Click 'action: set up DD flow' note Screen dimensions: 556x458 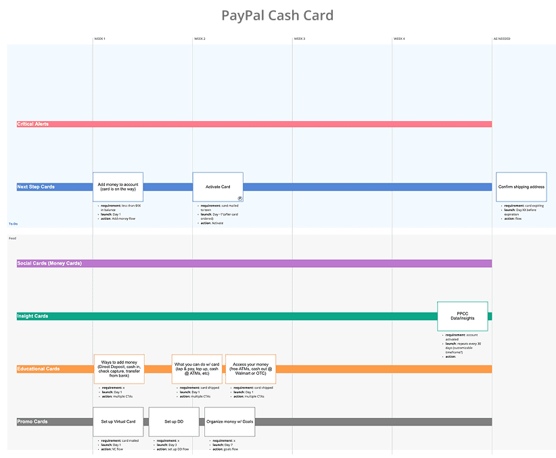[172, 449]
